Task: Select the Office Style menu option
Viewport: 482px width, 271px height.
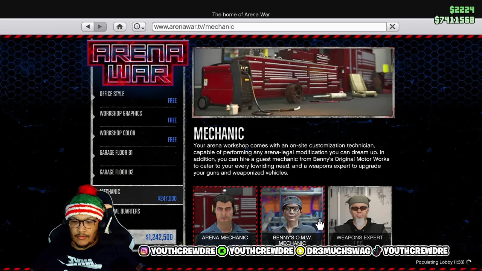Action: pyautogui.click(x=138, y=97)
